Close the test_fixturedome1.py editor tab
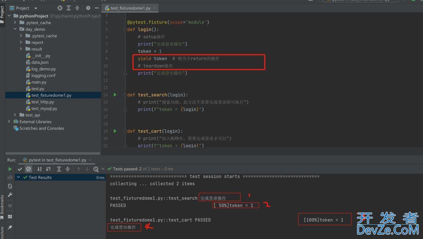Screen dimensions: 423x239 tap(154, 8)
